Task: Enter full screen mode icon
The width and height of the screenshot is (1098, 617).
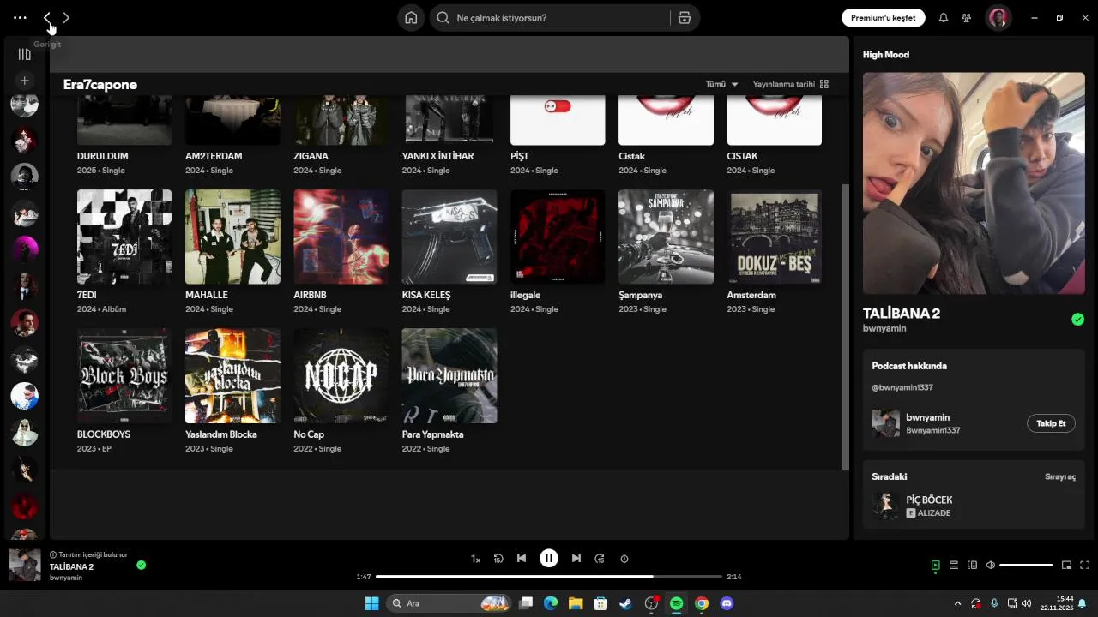Action: [x=1085, y=566]
